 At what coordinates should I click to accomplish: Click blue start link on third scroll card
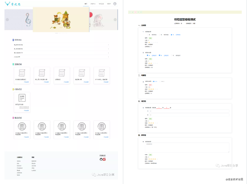[66, 82]
